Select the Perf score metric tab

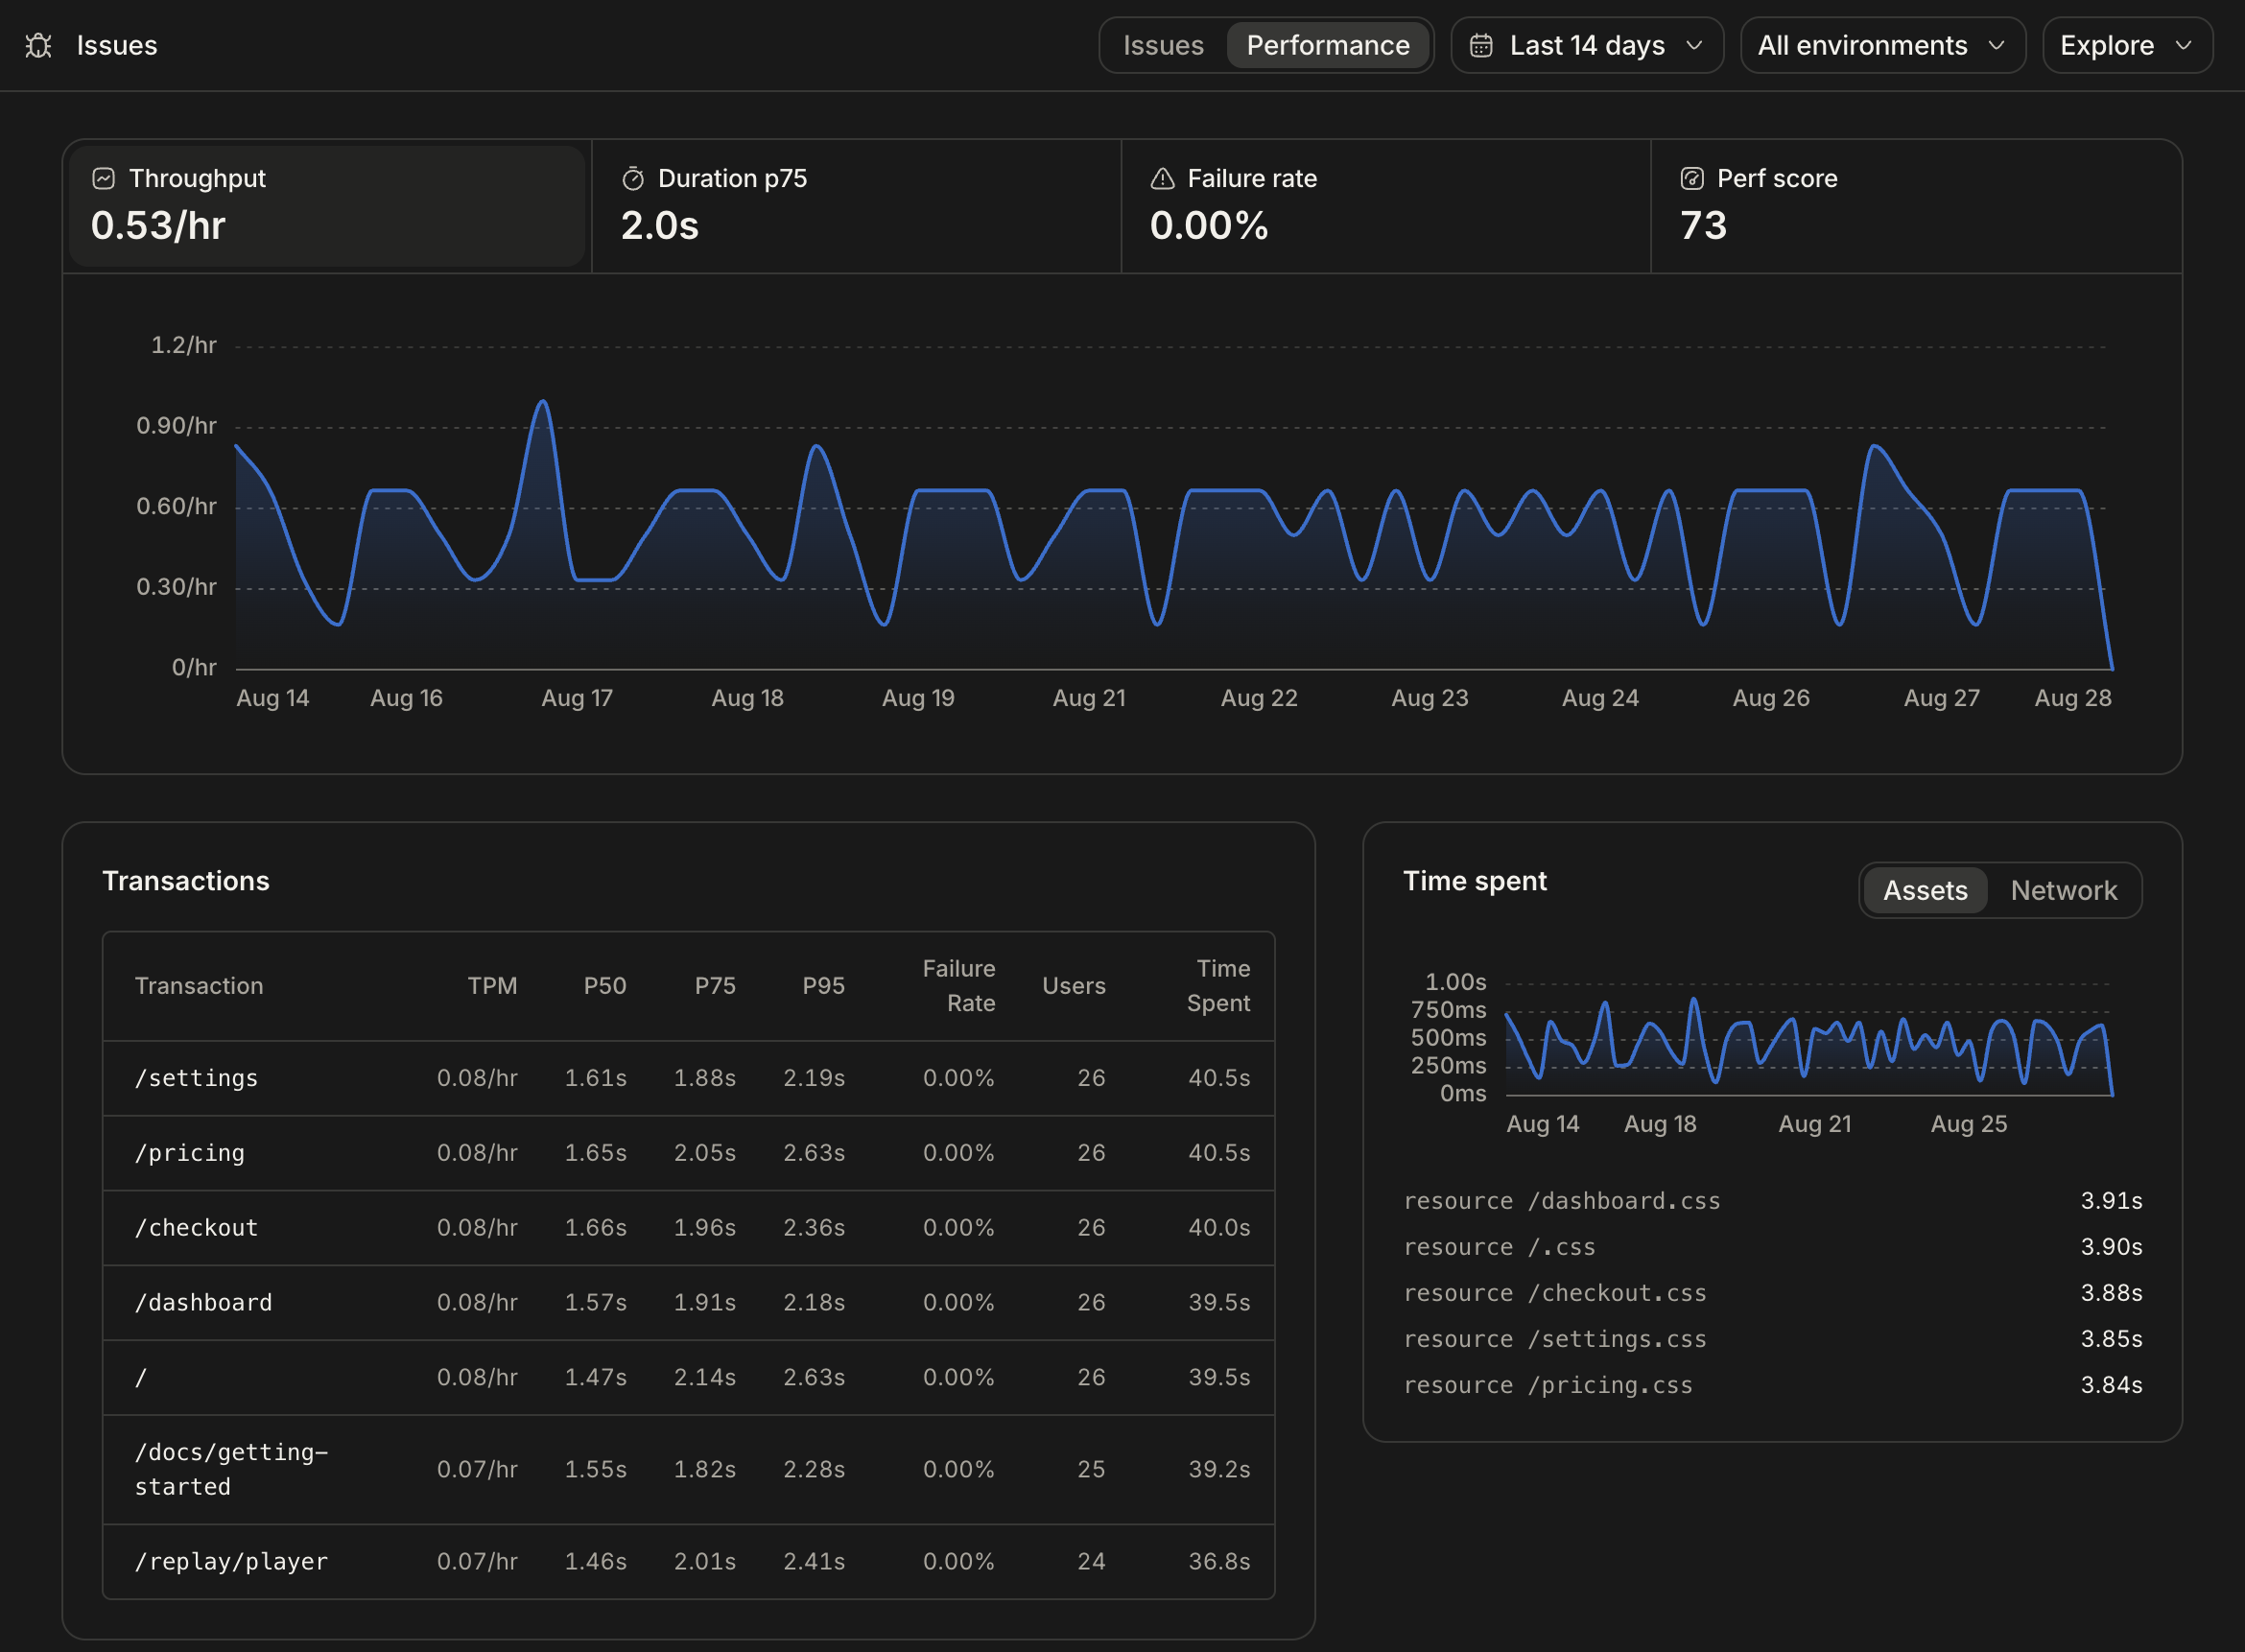pos(1915,206)
